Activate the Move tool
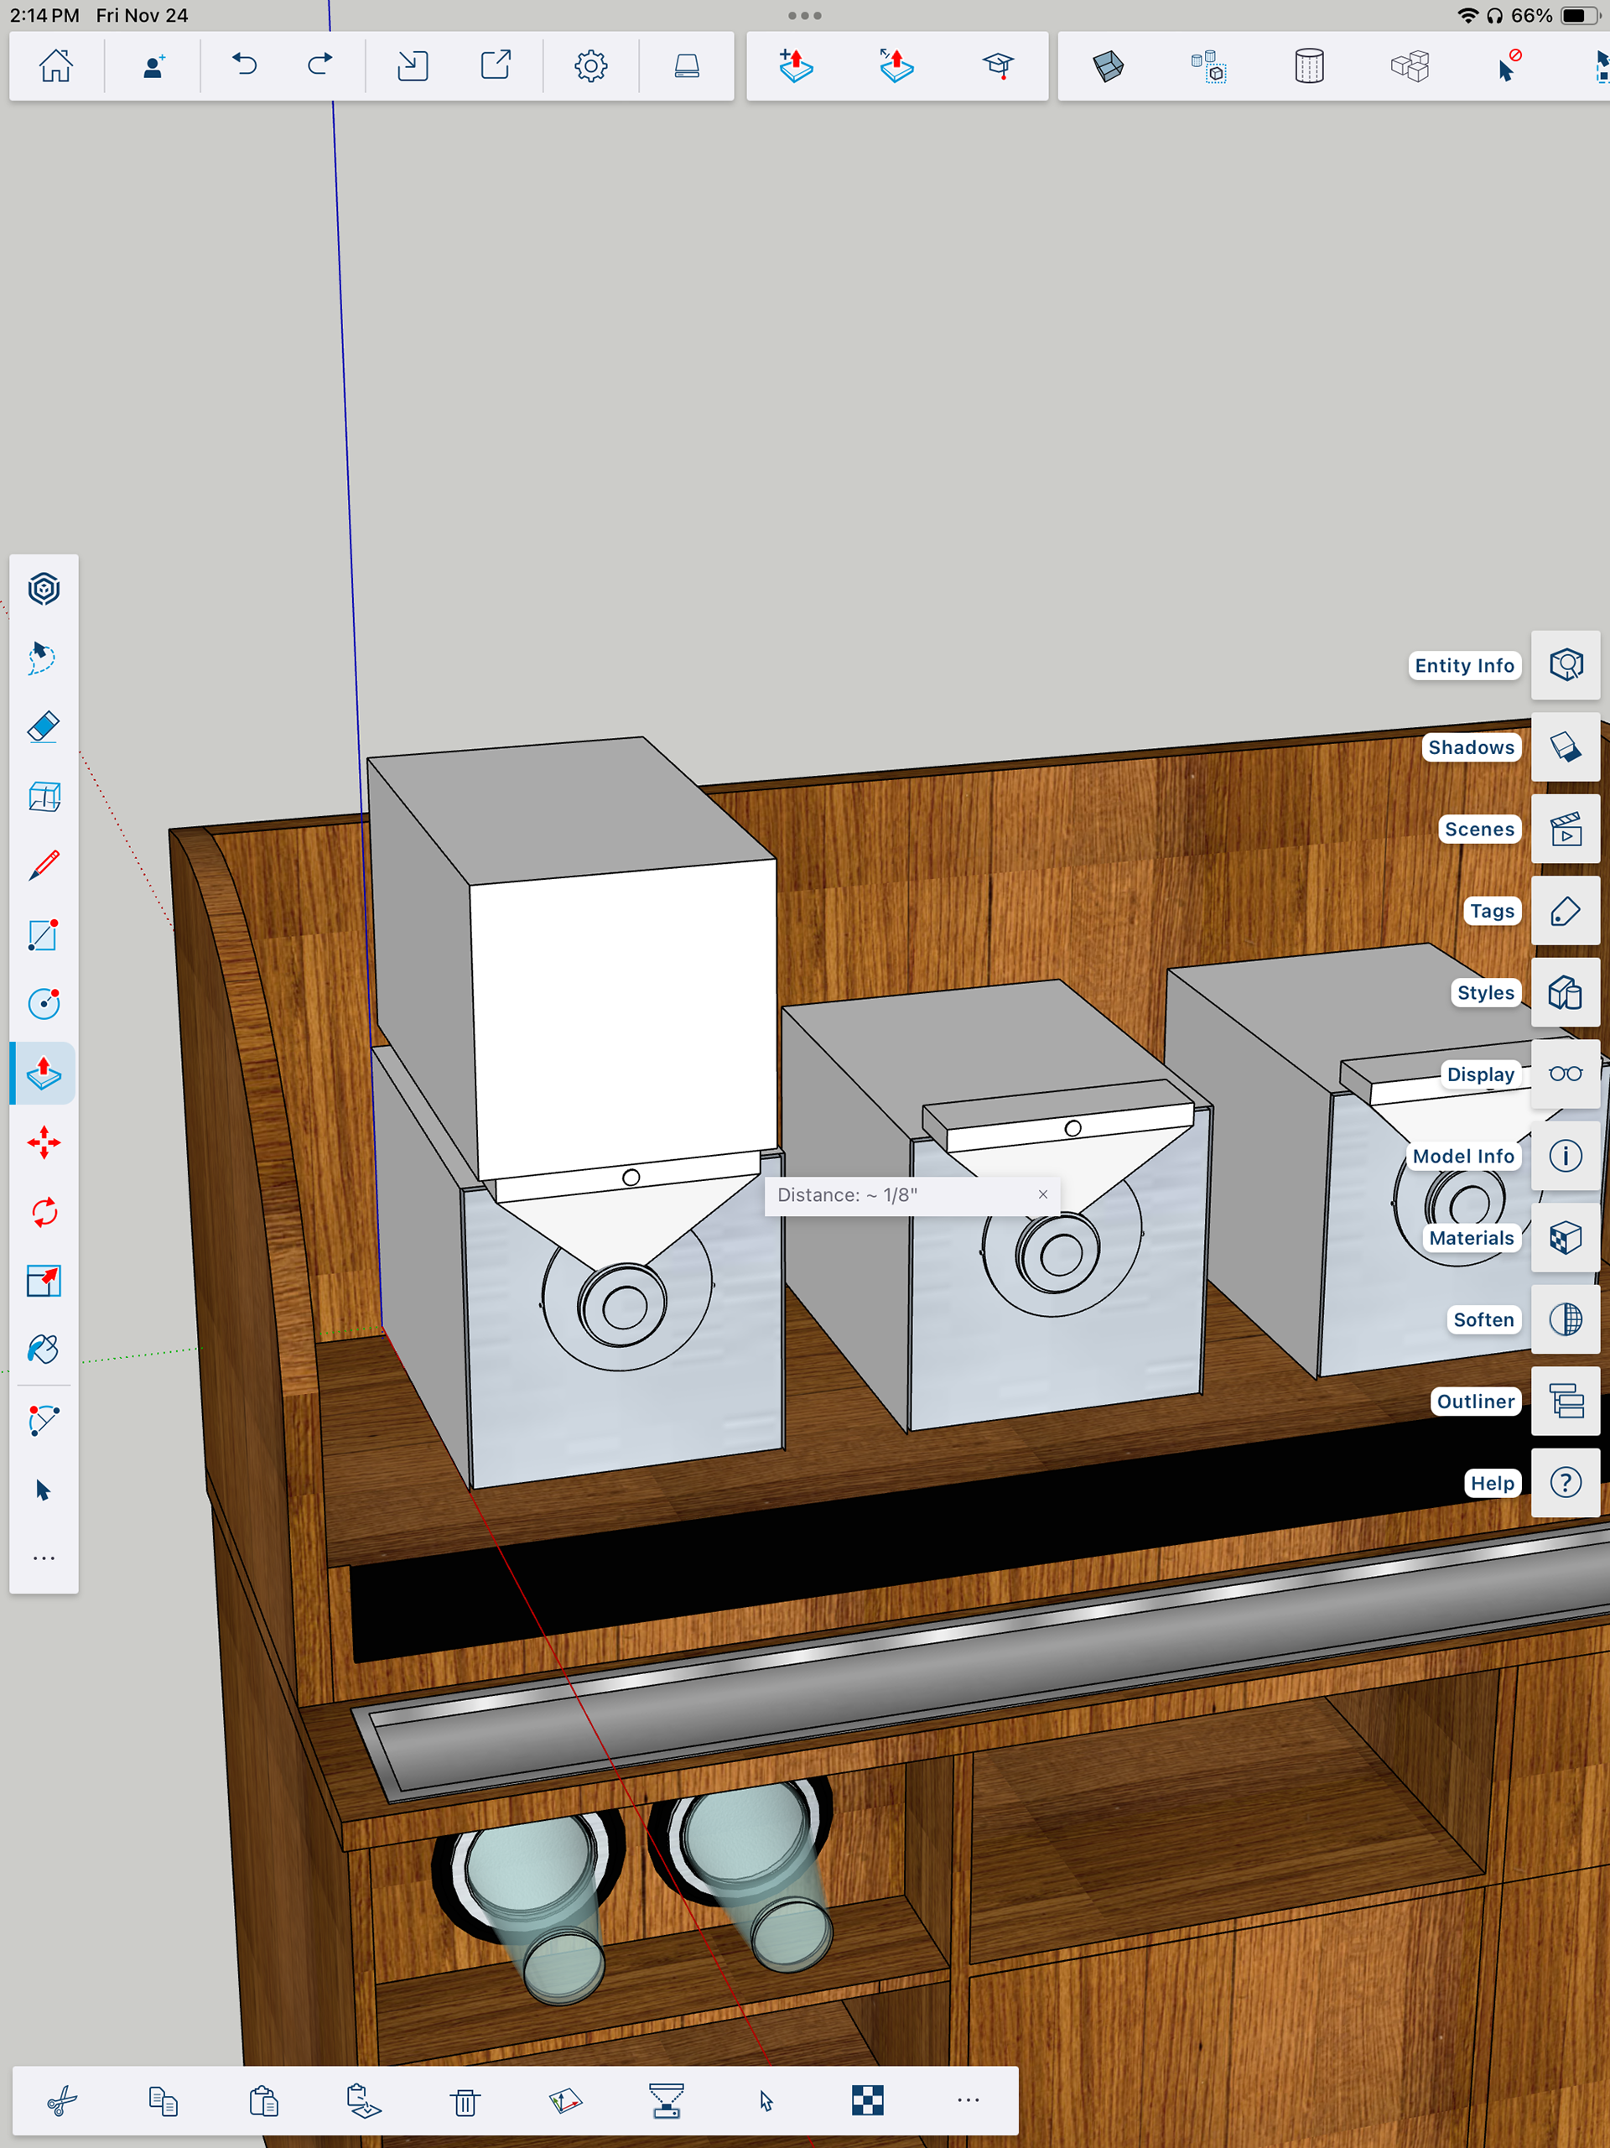 coord(44,1142)
